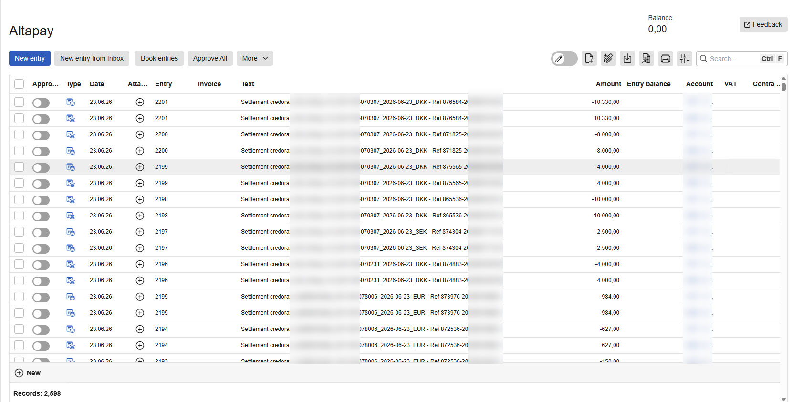Click the print icon

click(666, 59)
